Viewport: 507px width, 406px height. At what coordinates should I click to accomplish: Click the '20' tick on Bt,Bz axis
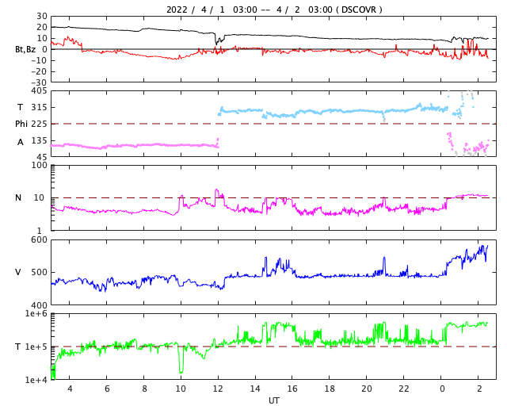pyautogui.click(x=42, y=27)
